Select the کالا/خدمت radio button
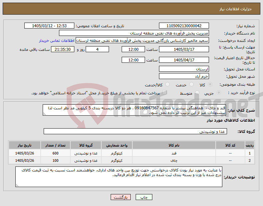This screenshot has height=206, width=263. (167, 84)
